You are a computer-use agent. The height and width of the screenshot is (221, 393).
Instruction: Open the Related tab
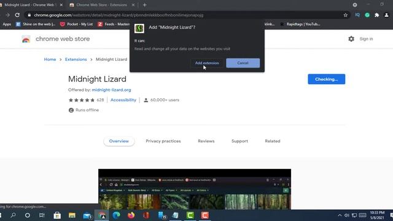coord(273,141)
